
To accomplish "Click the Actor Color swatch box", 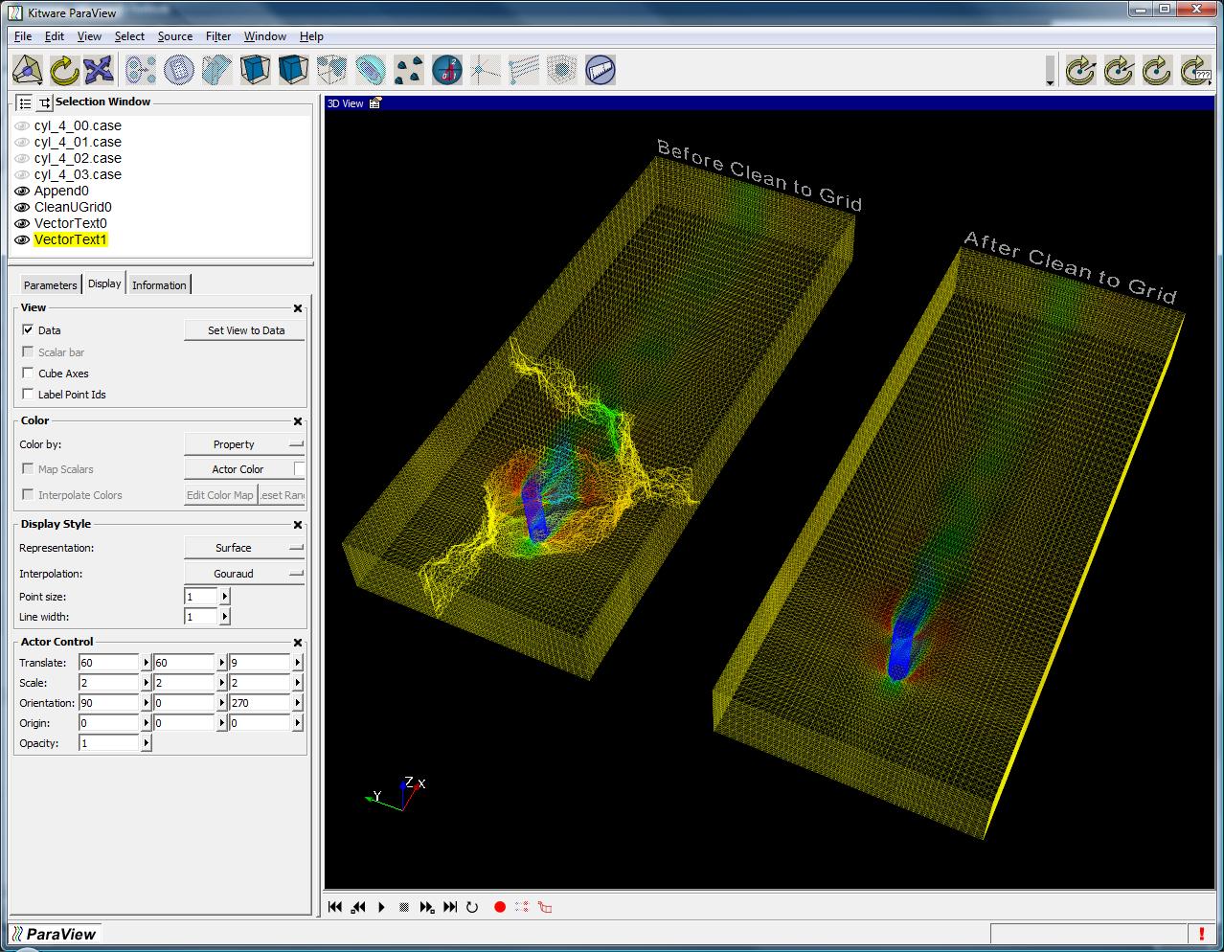I will coord(299,469).
